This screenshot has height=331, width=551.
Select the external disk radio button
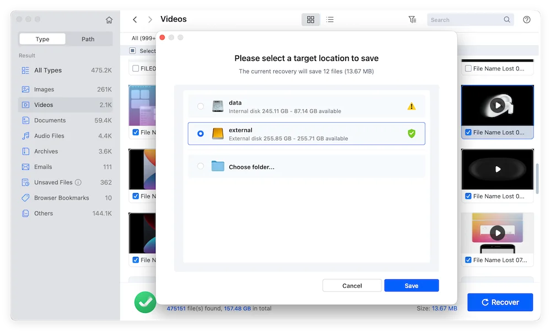tap(201, 134)
